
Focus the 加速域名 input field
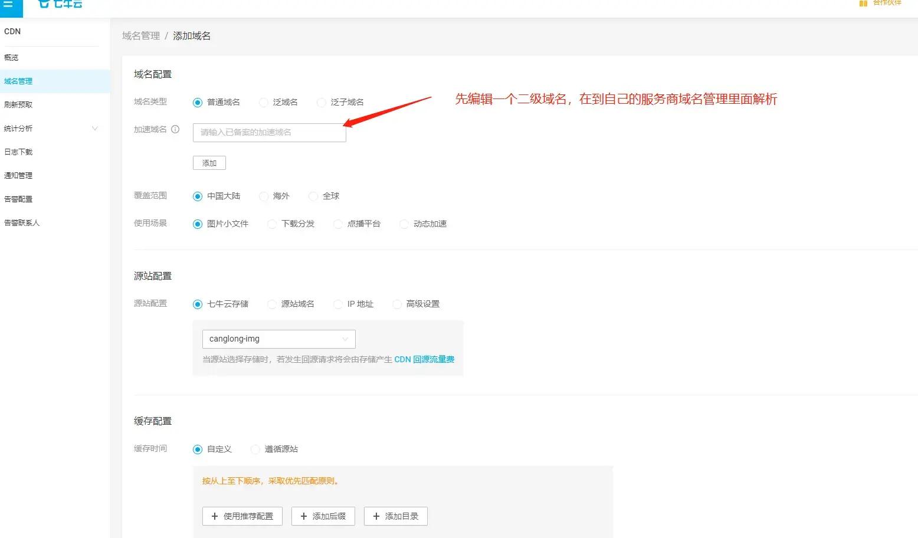tap(269, 133)
